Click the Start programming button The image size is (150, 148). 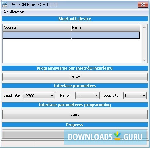pyautogui.click(x=75, y=114)
